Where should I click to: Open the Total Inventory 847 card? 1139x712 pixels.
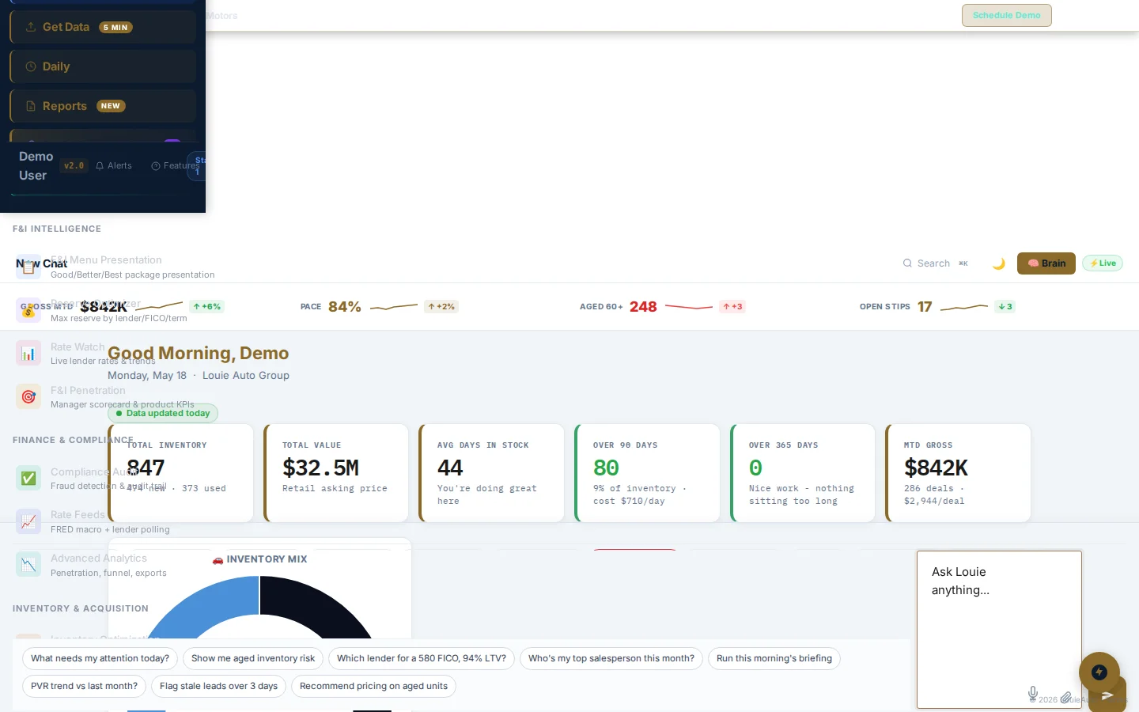(x=180, y=473)
